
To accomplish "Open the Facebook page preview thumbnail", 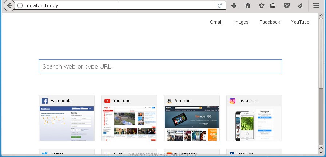I will (x=67, y=123).
